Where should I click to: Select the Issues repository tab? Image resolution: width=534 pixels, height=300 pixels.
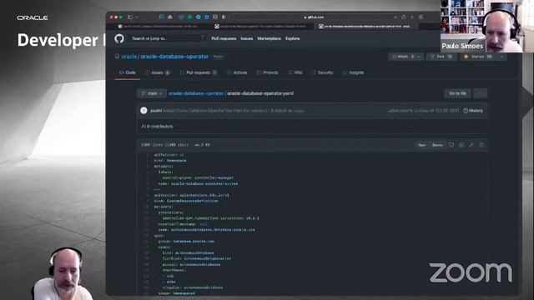[x=157, y=72]
